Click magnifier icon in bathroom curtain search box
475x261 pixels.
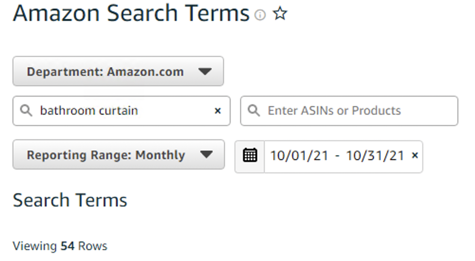pyautogui.click(x=26, y=111)
